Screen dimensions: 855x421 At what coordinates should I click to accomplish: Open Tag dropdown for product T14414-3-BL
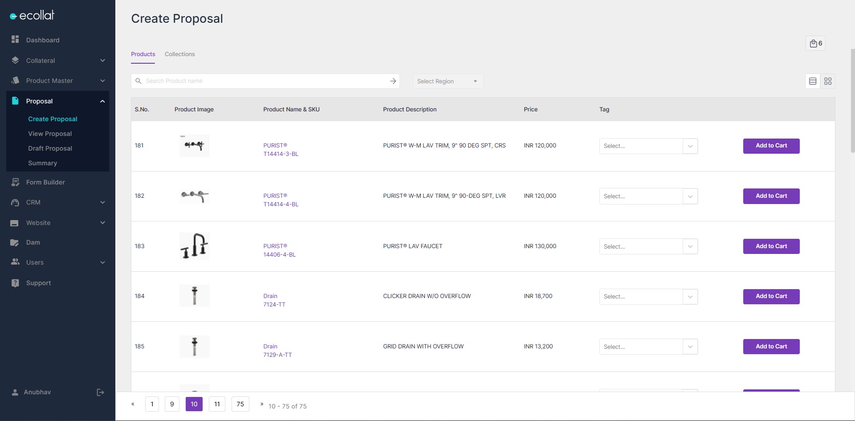[x=689, y=146]
